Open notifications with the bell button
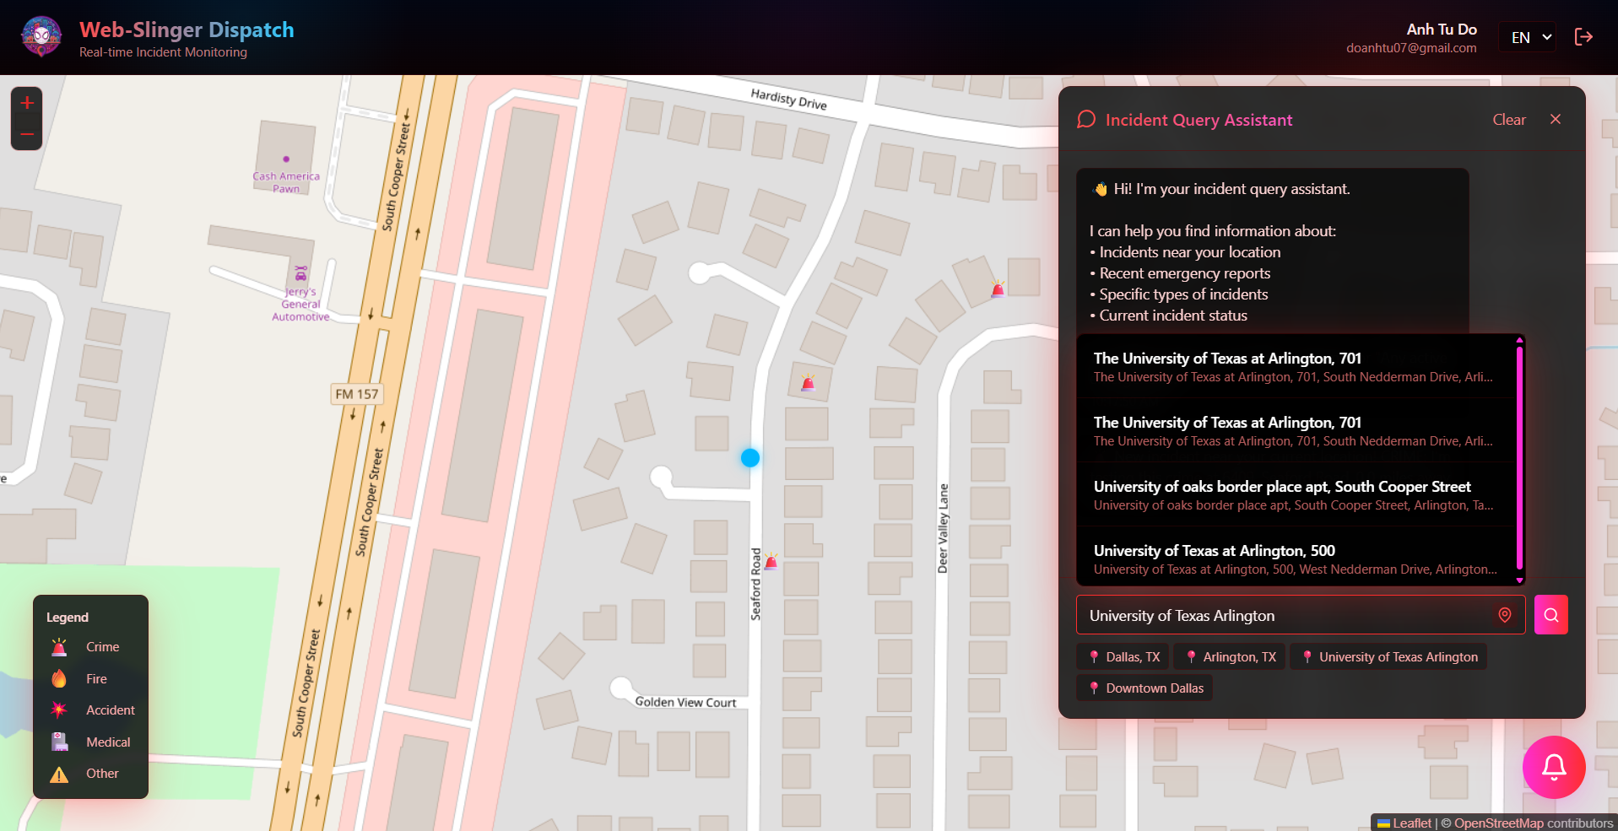This screenshot has height=831, width=1618. coord(1554,767)
